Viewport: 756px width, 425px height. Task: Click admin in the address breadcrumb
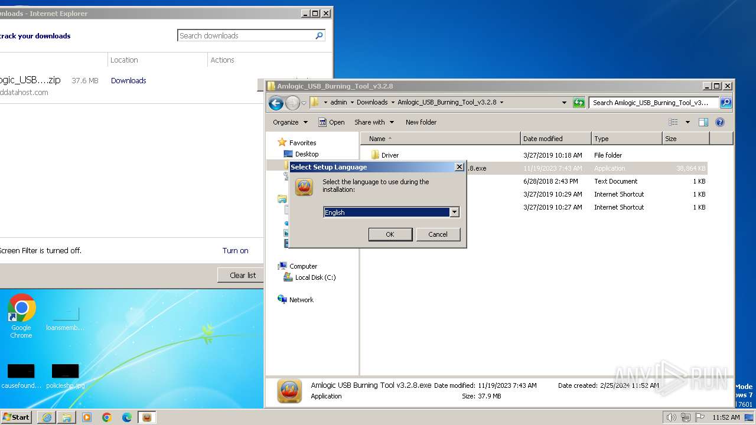pos(338,102)
